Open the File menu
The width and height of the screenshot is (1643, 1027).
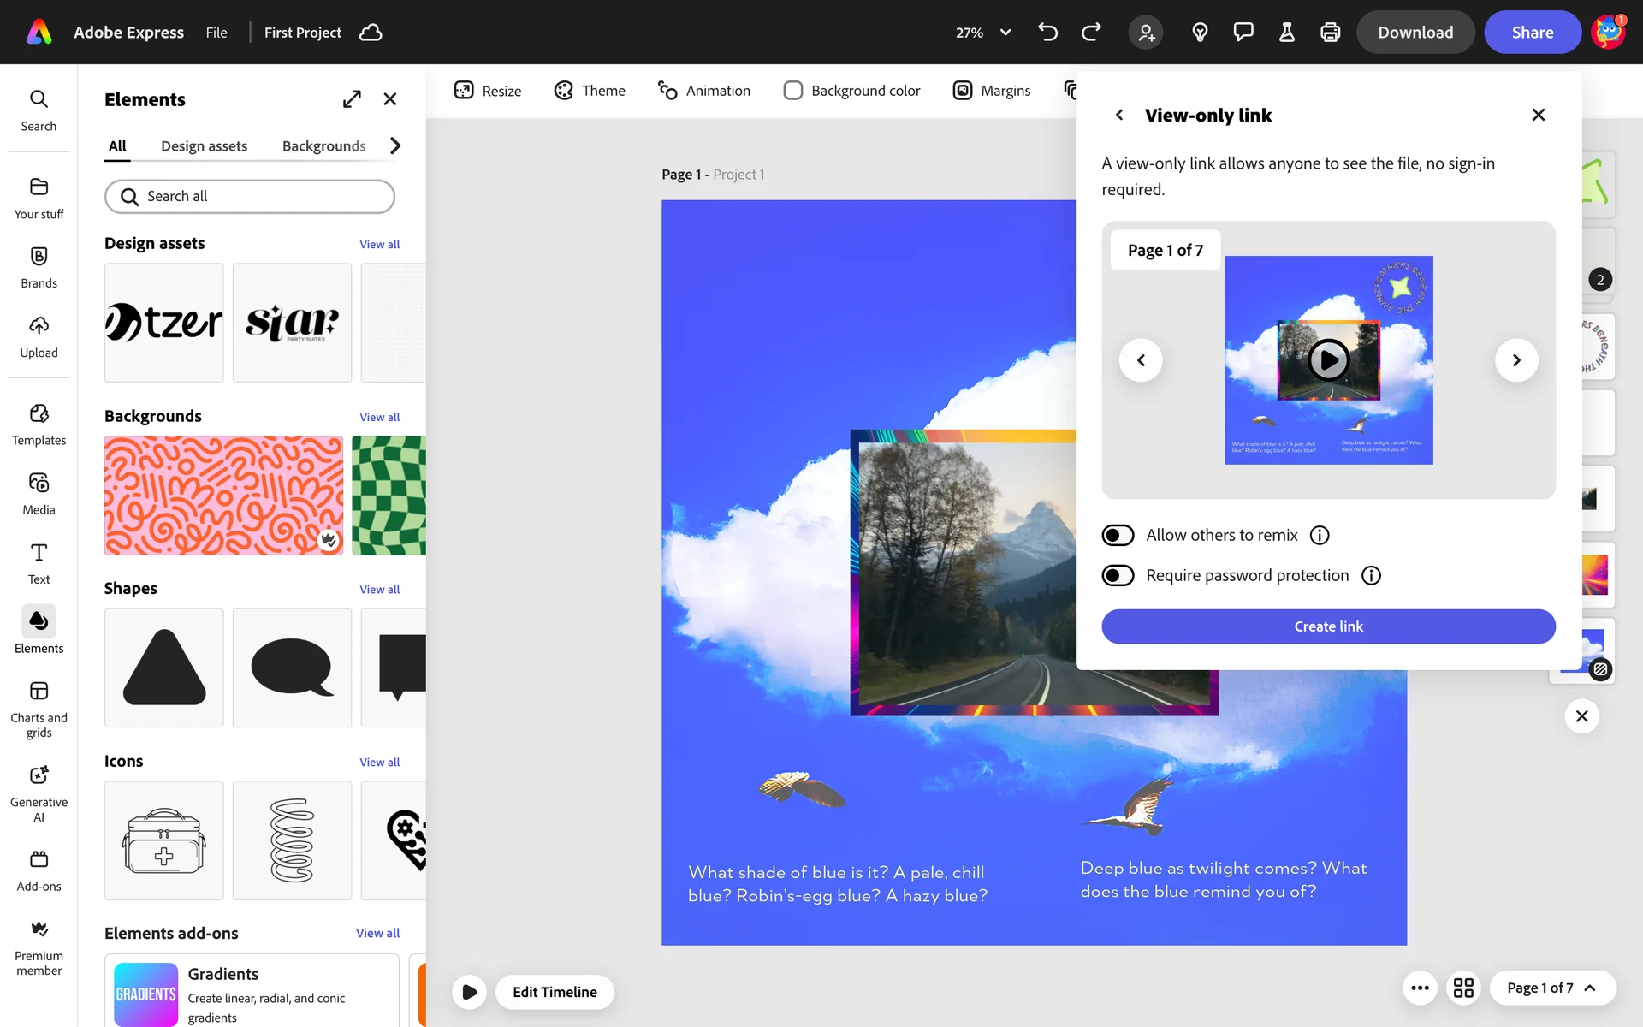[x=216, y=33]
